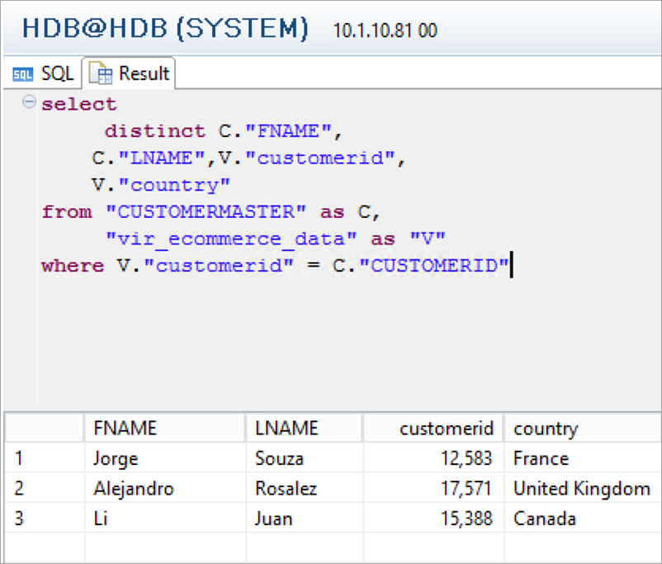Screen dimensions: 662x564
Task: Click the where keyword in the query
Action: click(x=73, y=266)
